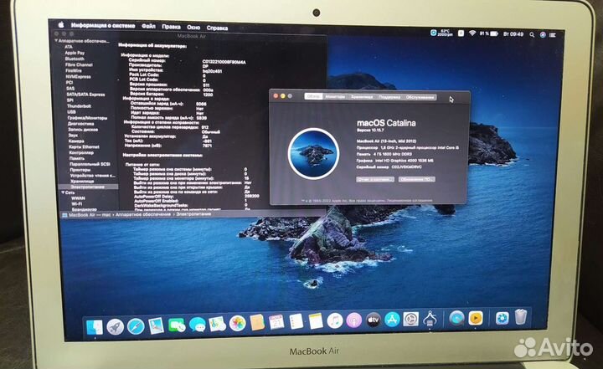
Task: Open Messages app in the Dock
Action: click(198, 325)
